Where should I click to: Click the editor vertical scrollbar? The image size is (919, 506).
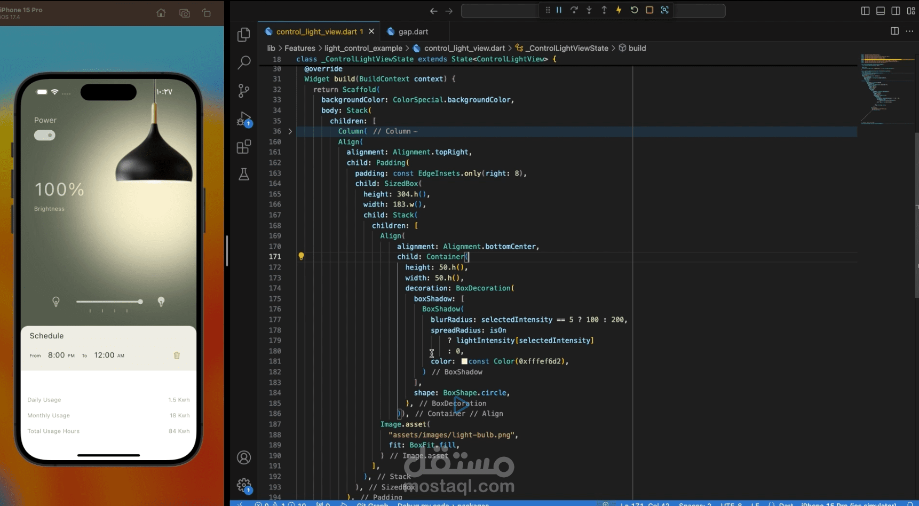tap(916, 215)
